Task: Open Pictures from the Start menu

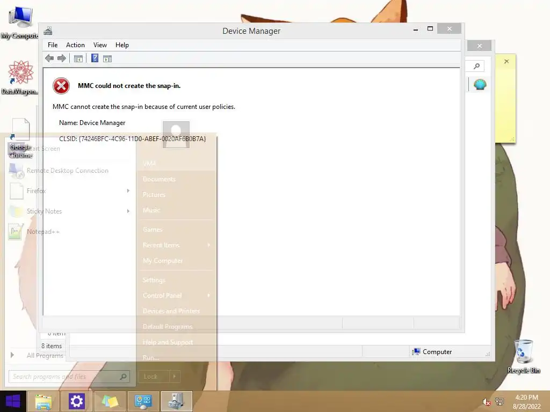Action: coord(154,194)
